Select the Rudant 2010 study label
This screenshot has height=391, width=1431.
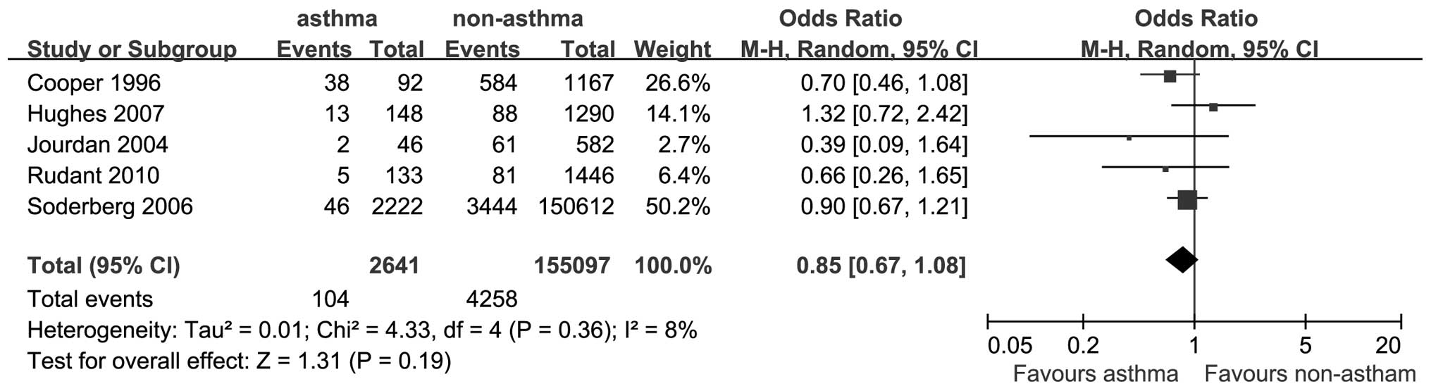(93, 175)
